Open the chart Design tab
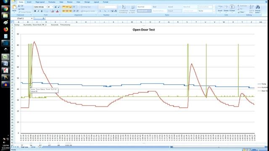The height and width of the screenshot is (151, 269). click(87, 2)
